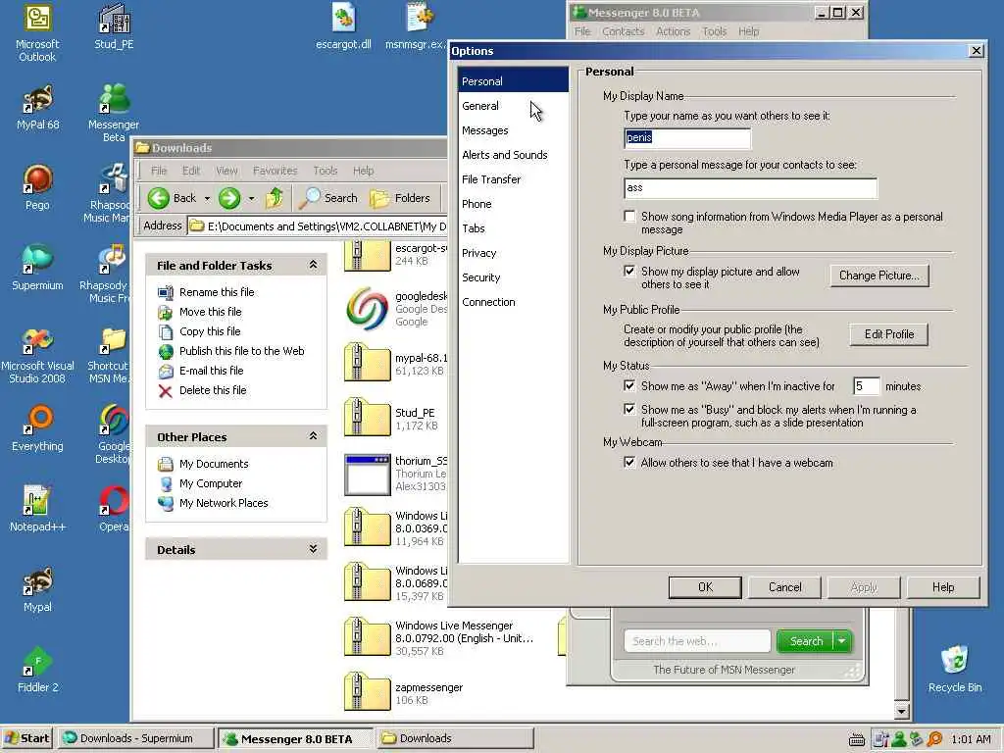The width and height of the screenshot is (1004, 753).
Task: Click the inactive minutes field
Action: pos(867,386)
